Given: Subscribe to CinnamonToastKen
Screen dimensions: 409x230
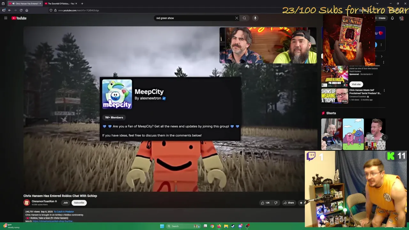Looking at the screenshot, I should (79, 203).
